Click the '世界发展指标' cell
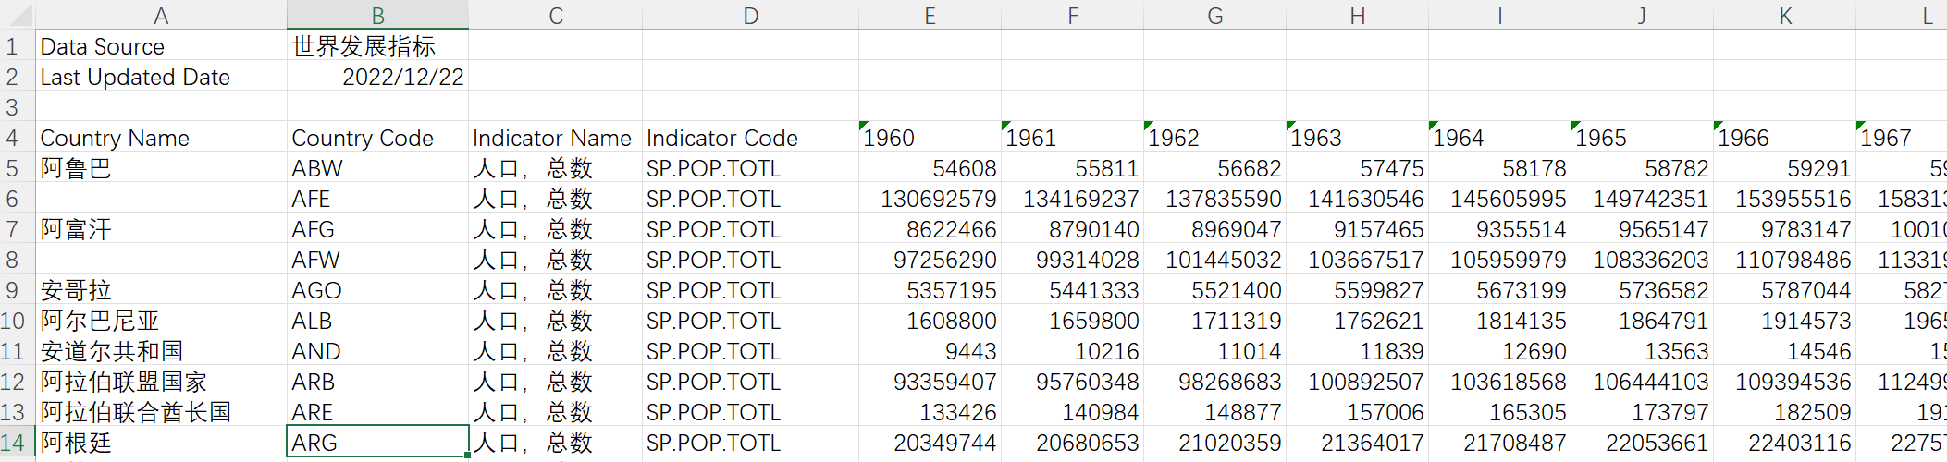The height and width of the screenshot is (462, 1947). (x=377, y=46)
